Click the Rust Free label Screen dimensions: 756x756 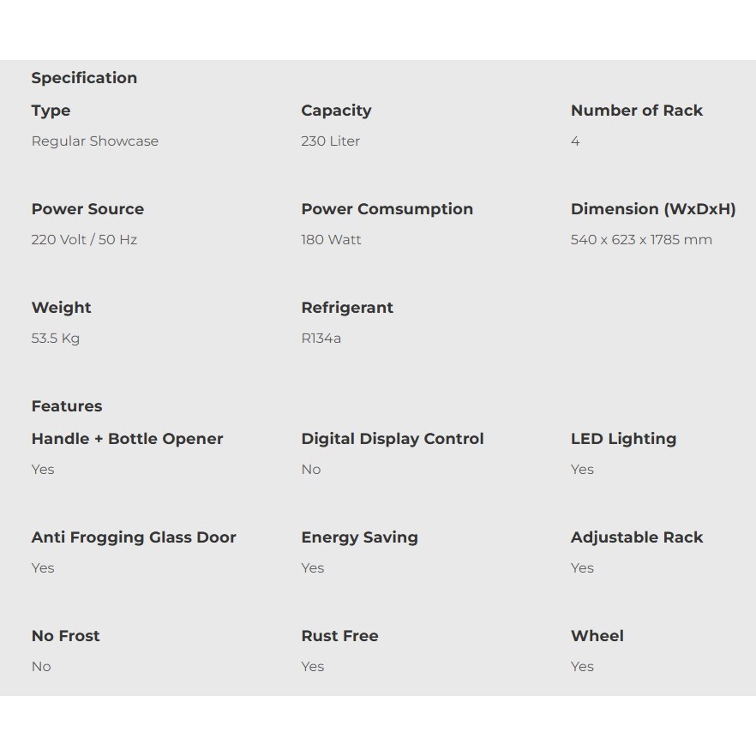(x=339, y=636)
